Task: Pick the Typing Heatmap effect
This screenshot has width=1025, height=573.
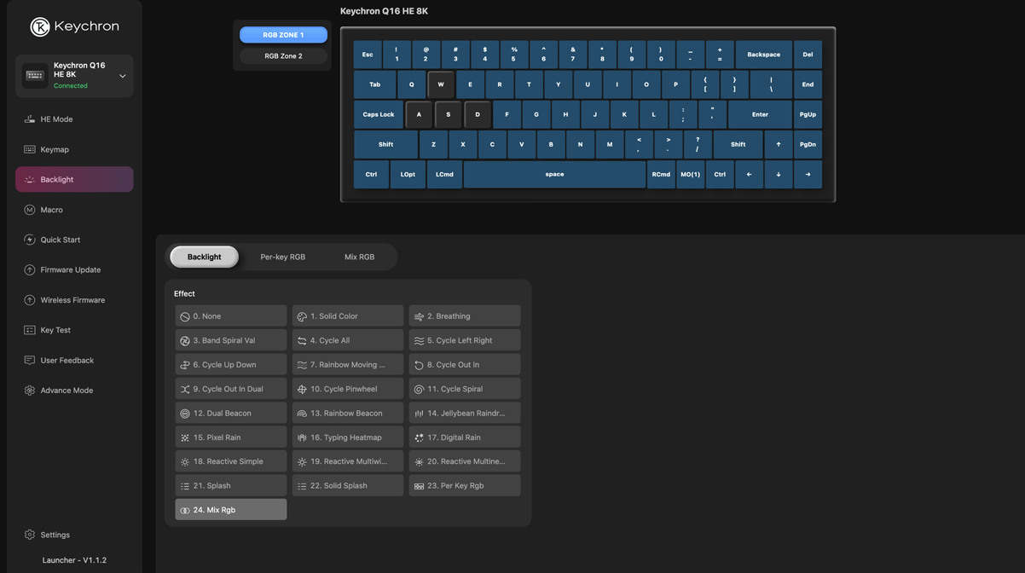Action: [x=347, y=437]
